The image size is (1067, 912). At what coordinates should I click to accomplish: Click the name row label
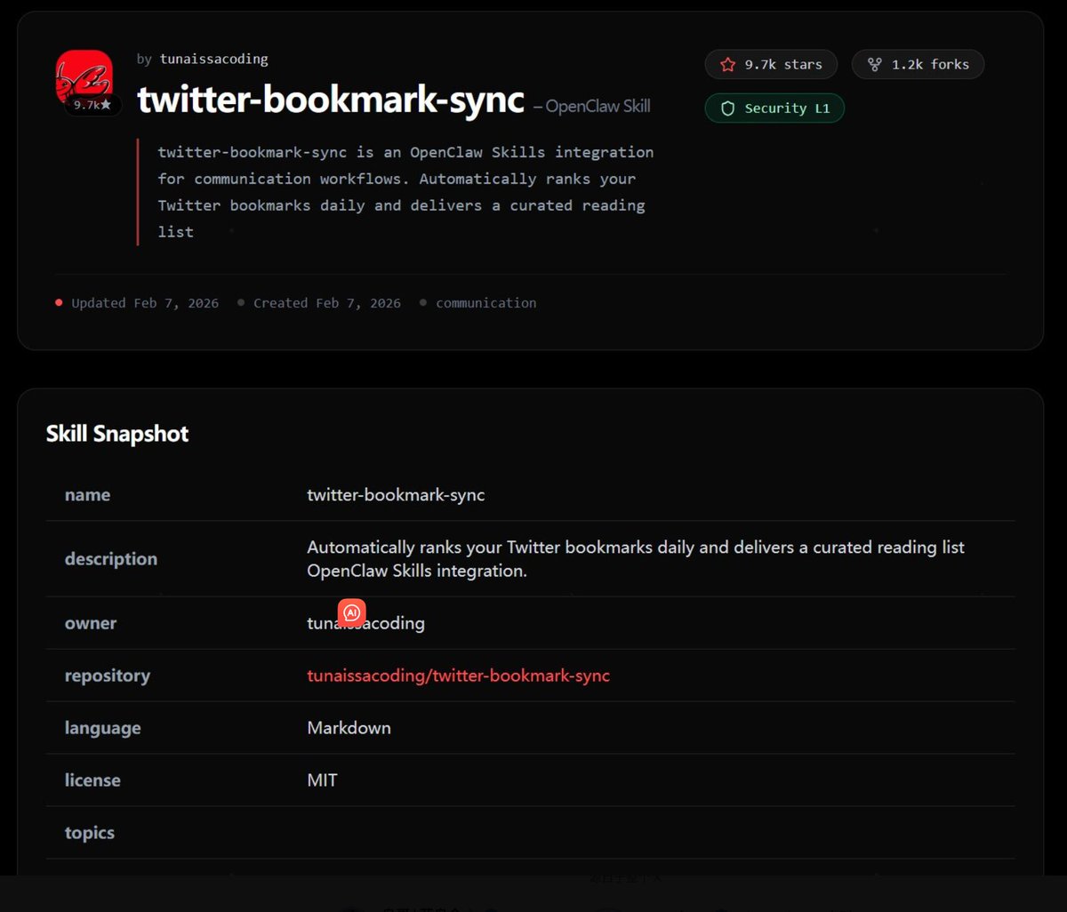point(87,495)
